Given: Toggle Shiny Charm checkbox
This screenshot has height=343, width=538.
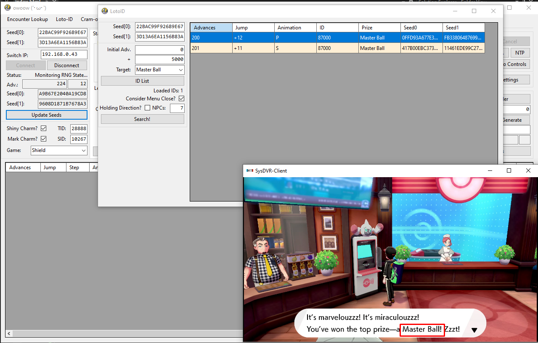Looking at the screenshot, I should (43, 128).
